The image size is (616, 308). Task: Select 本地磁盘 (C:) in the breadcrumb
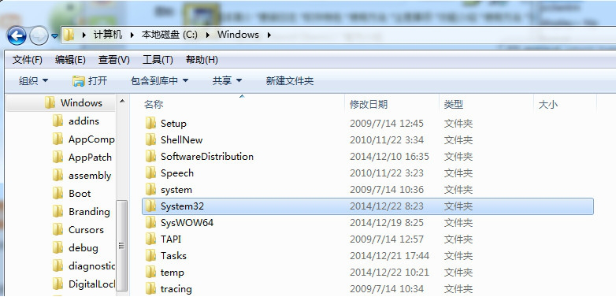[169, 35]
